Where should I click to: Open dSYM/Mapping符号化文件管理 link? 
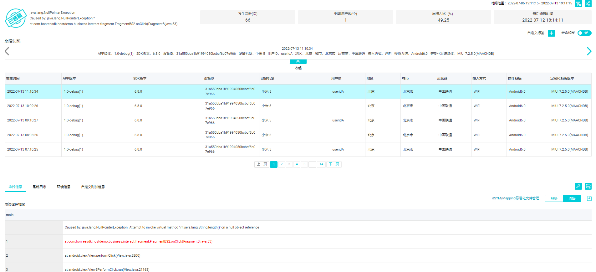(516, 198)
